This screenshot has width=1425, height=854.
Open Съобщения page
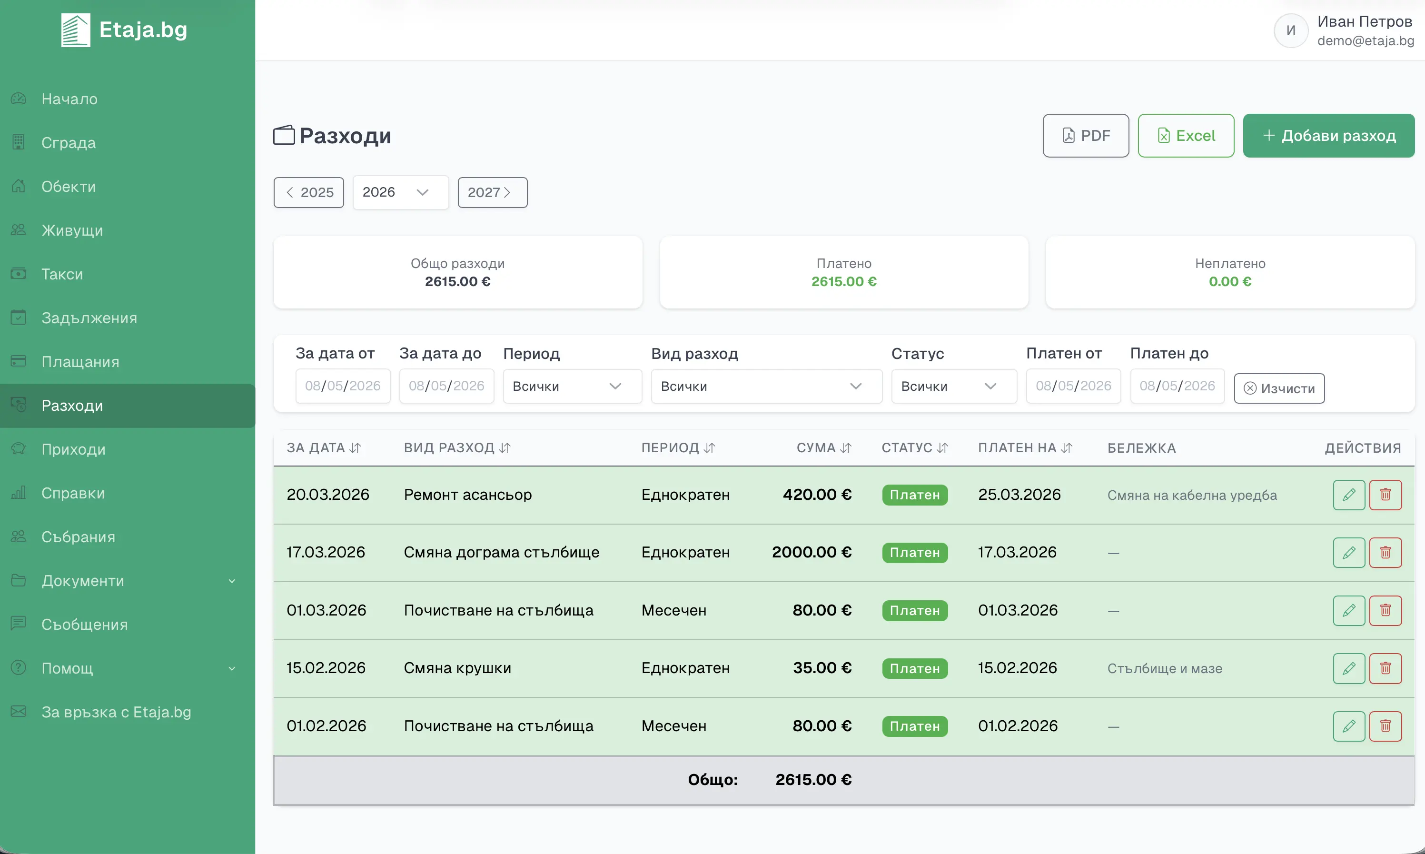point(127,625)
